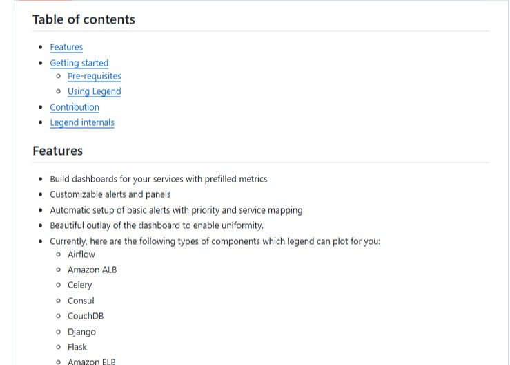The image size is (510, 365).
Task: Click the 'Automatic setup of basic alerts' bullet
Action: tap(176, 210)
